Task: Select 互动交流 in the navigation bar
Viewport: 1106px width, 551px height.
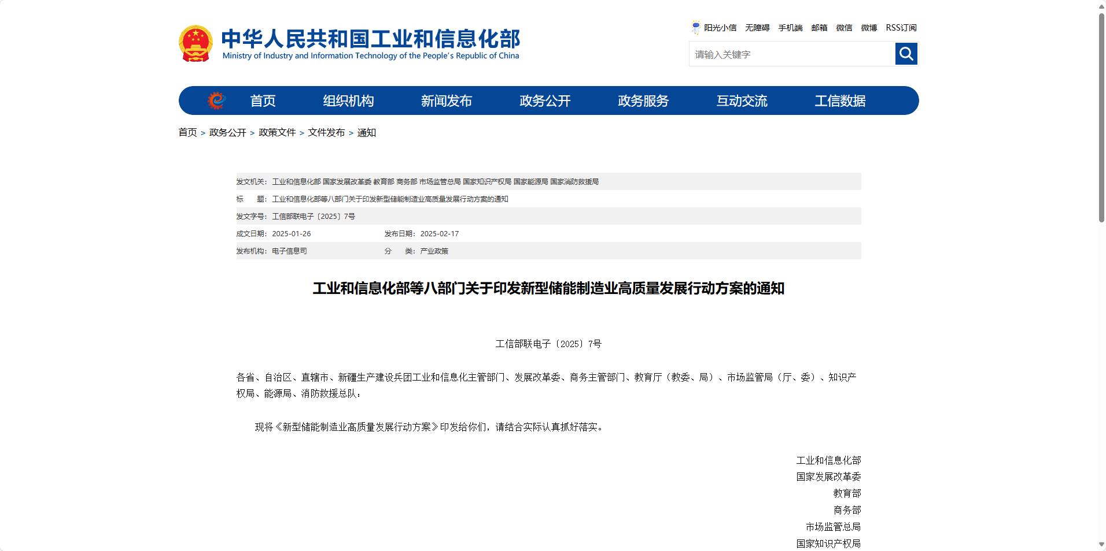Action: pyautogui.click(x=742, y=101)
